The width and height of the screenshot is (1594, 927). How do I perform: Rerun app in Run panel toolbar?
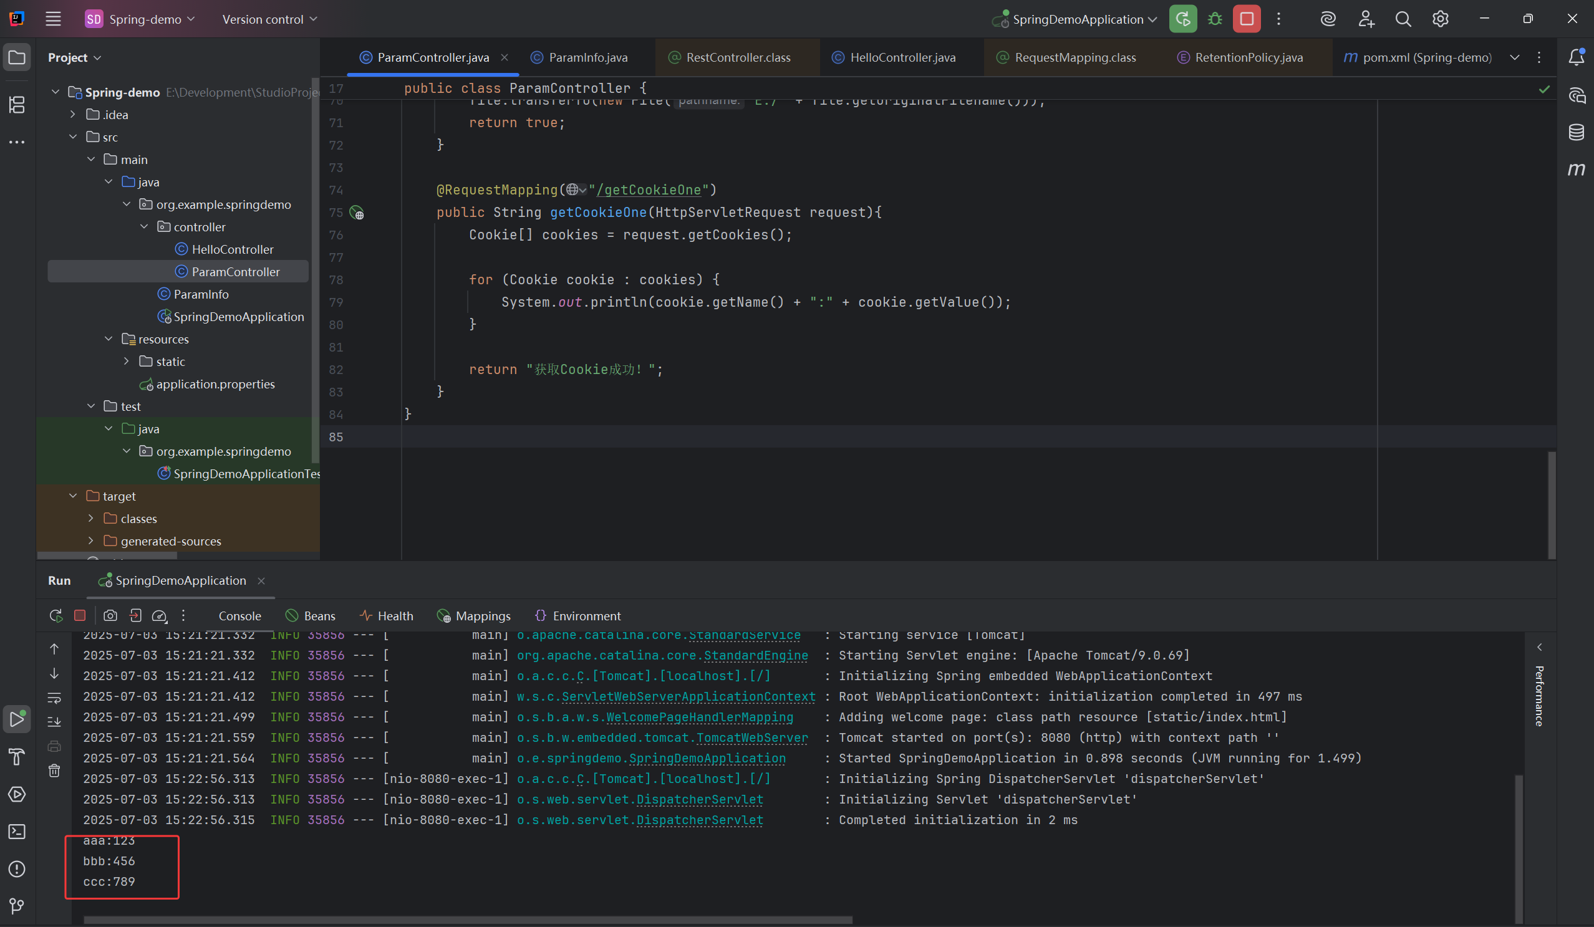tap(56, 615)
